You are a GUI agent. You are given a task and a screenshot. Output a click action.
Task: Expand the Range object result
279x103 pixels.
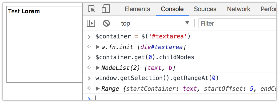coord(98,88)
